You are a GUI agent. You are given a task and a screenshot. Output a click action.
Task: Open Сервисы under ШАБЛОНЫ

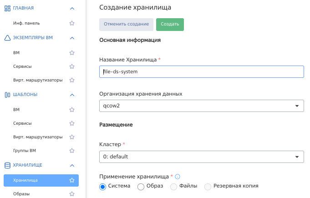tap(22, 123)
